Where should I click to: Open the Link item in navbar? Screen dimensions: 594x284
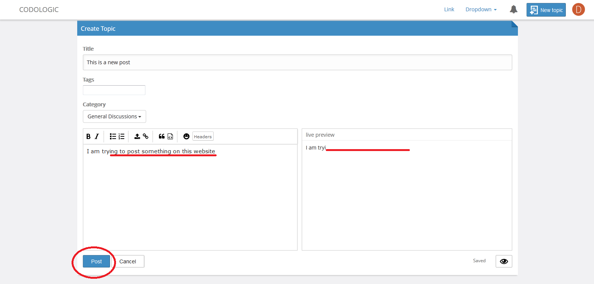pos(449,9)
